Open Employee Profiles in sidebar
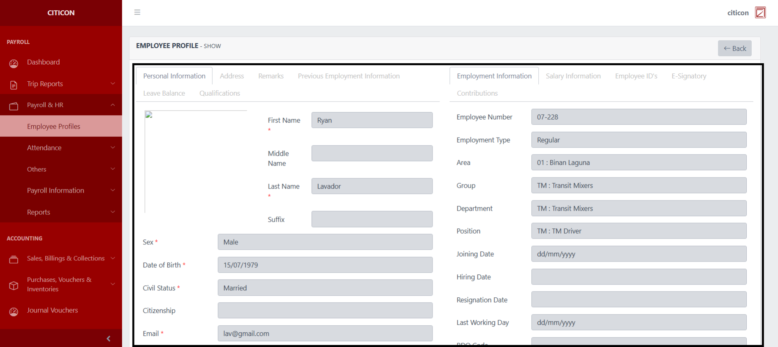This screenshot has height=347, width=778. [x=53, y=126]
